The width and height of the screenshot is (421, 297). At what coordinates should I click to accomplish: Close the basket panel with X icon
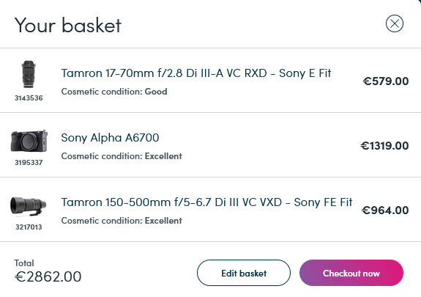pyautogui.click(x=395, y=23)
